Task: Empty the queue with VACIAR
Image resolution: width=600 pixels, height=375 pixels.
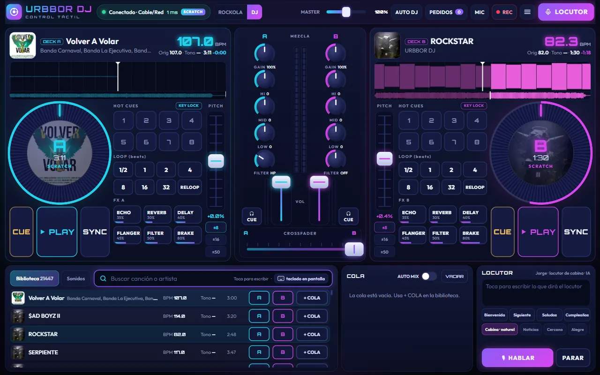Action: pos(455,276)
